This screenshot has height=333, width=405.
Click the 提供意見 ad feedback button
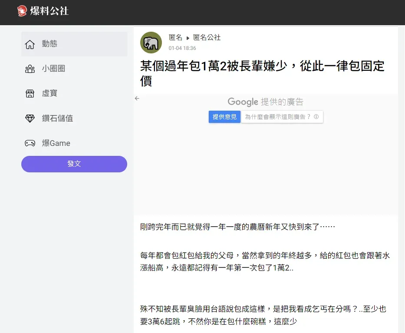pos(224,117)
